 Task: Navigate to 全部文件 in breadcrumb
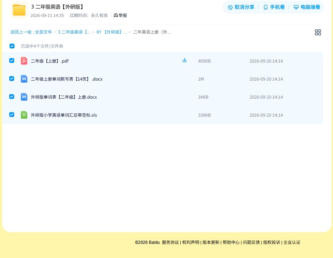[x=43, y=32]
